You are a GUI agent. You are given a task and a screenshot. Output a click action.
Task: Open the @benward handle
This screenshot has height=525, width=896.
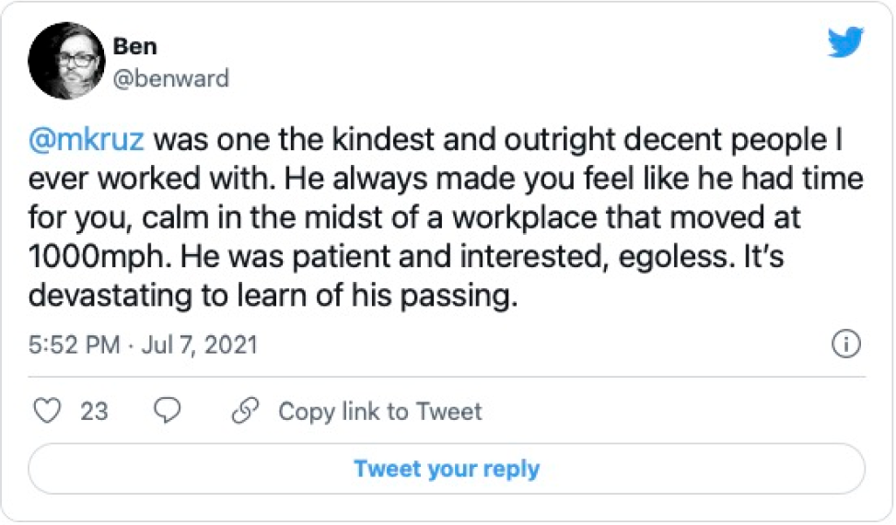click(x=170, y=79)
